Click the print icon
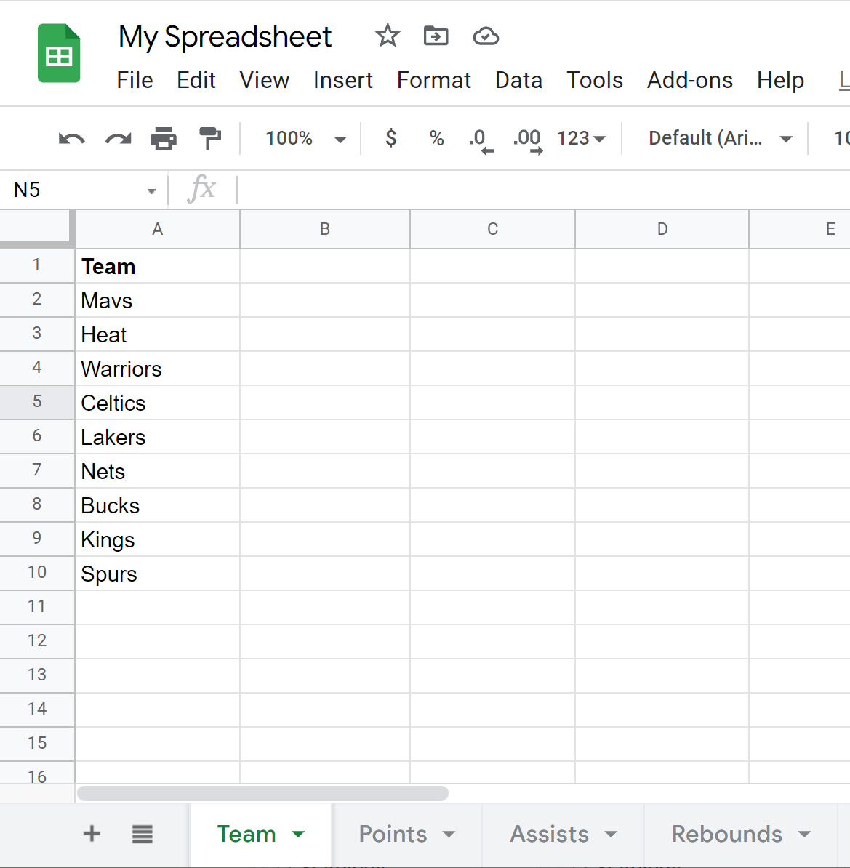 click(164, 138)
